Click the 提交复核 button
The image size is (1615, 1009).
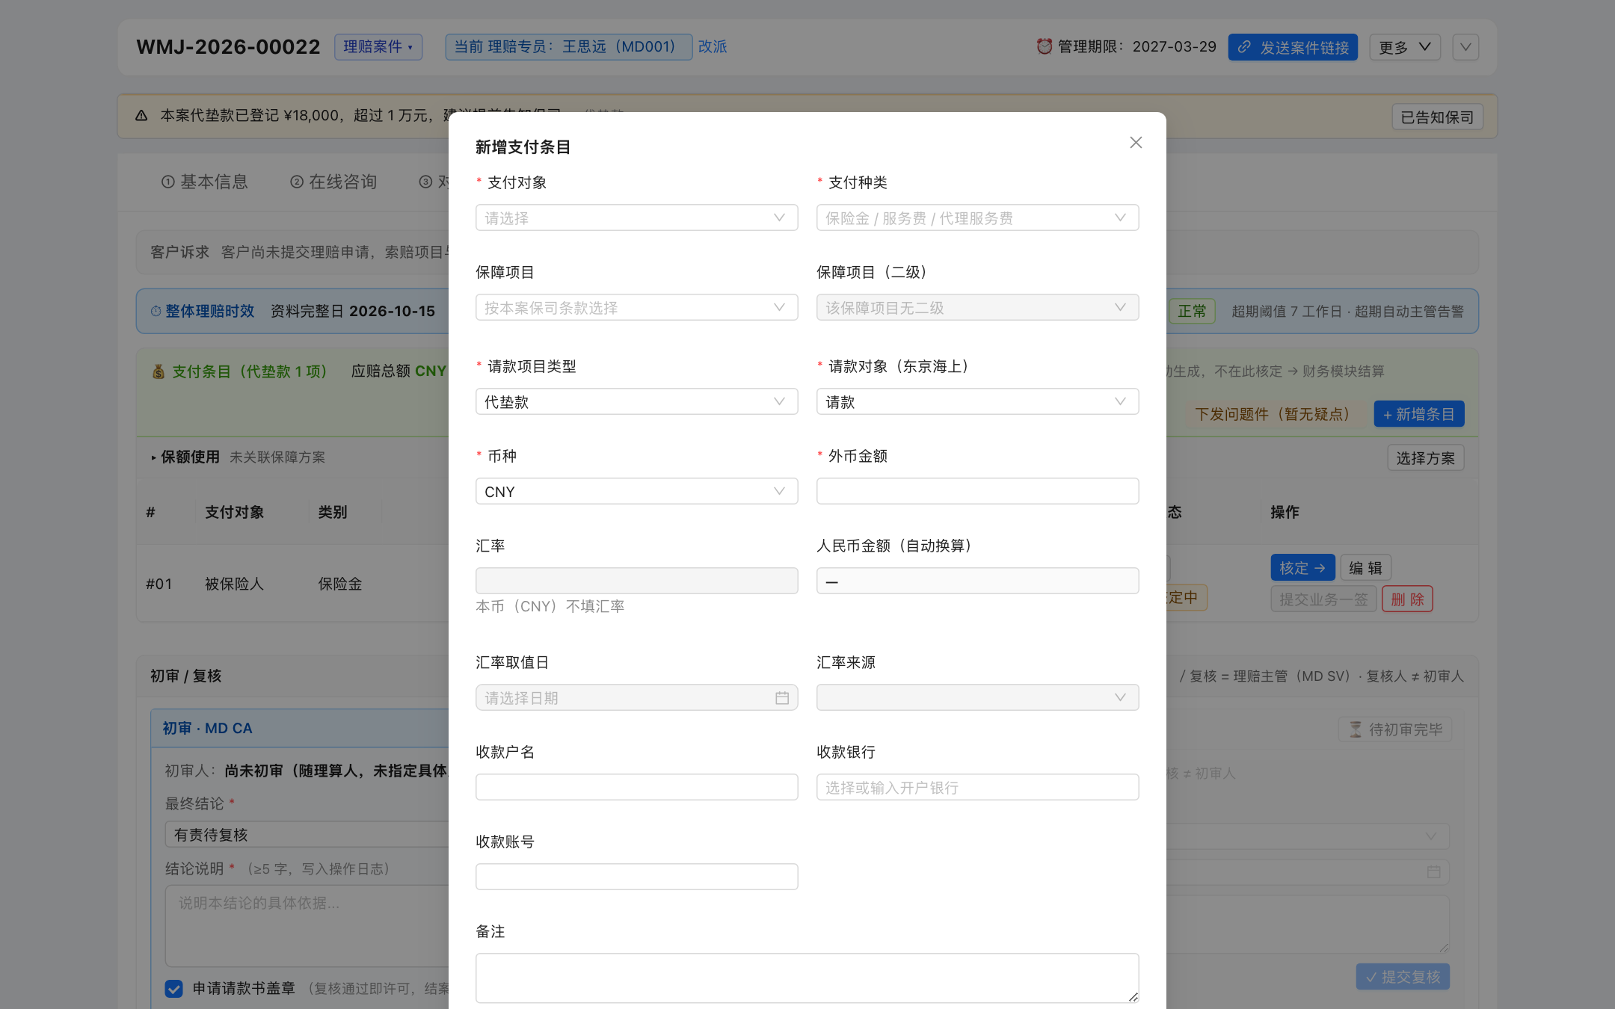[1403, 977]
